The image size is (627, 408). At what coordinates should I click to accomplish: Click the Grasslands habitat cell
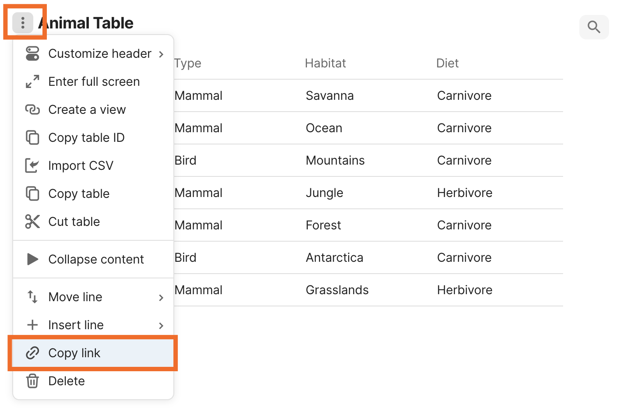[x=337, y=290]
